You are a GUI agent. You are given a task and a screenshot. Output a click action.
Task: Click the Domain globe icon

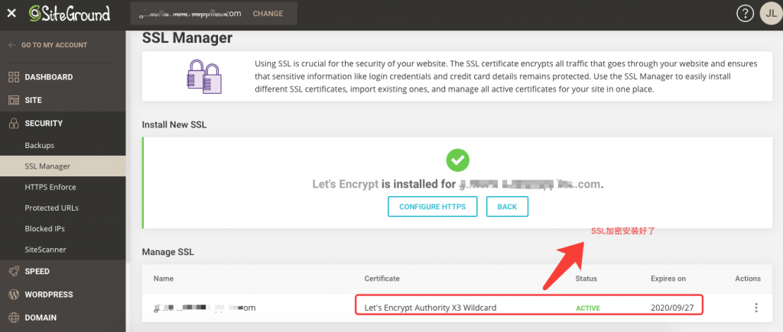14,317
